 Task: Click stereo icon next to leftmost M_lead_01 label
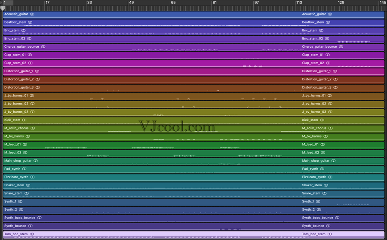point(25,145)
